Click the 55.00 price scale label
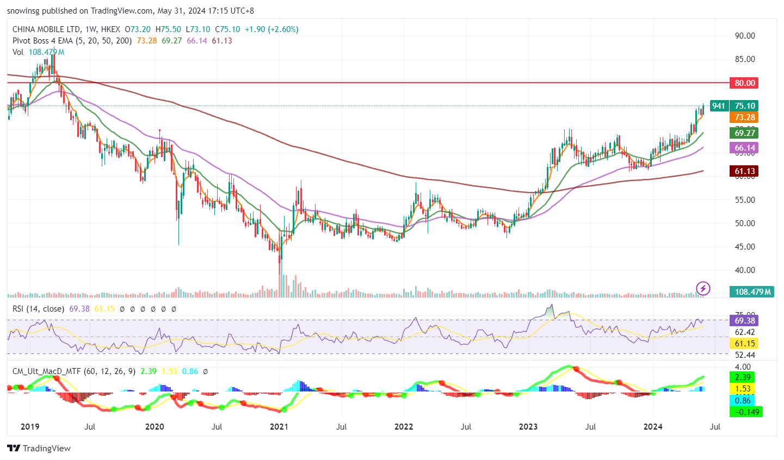 point(745,200)
